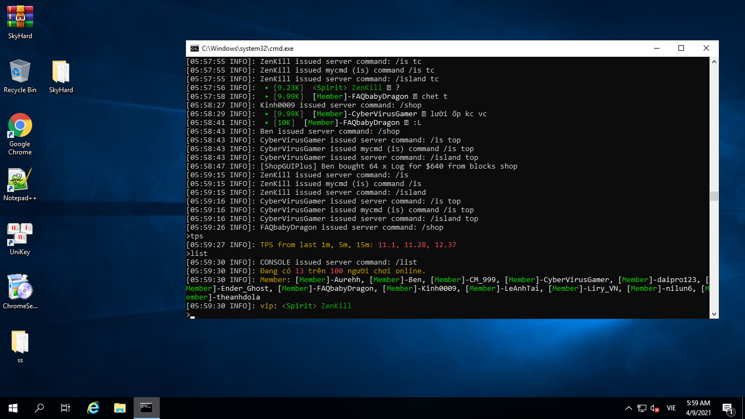Launch Google Chrome from desktop shortcut
745x419 pixels.
[x=20, y=126]
